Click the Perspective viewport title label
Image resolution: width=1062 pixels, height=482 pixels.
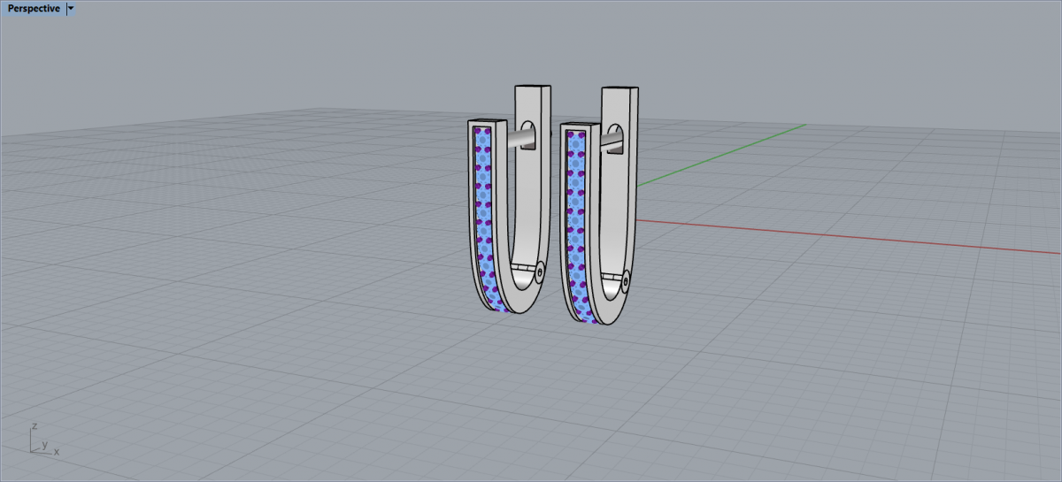point(34,8)
